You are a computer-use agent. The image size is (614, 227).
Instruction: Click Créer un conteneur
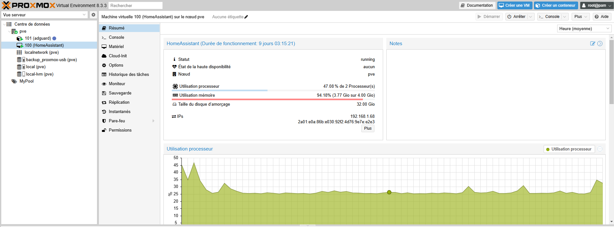tap(556, 5)
